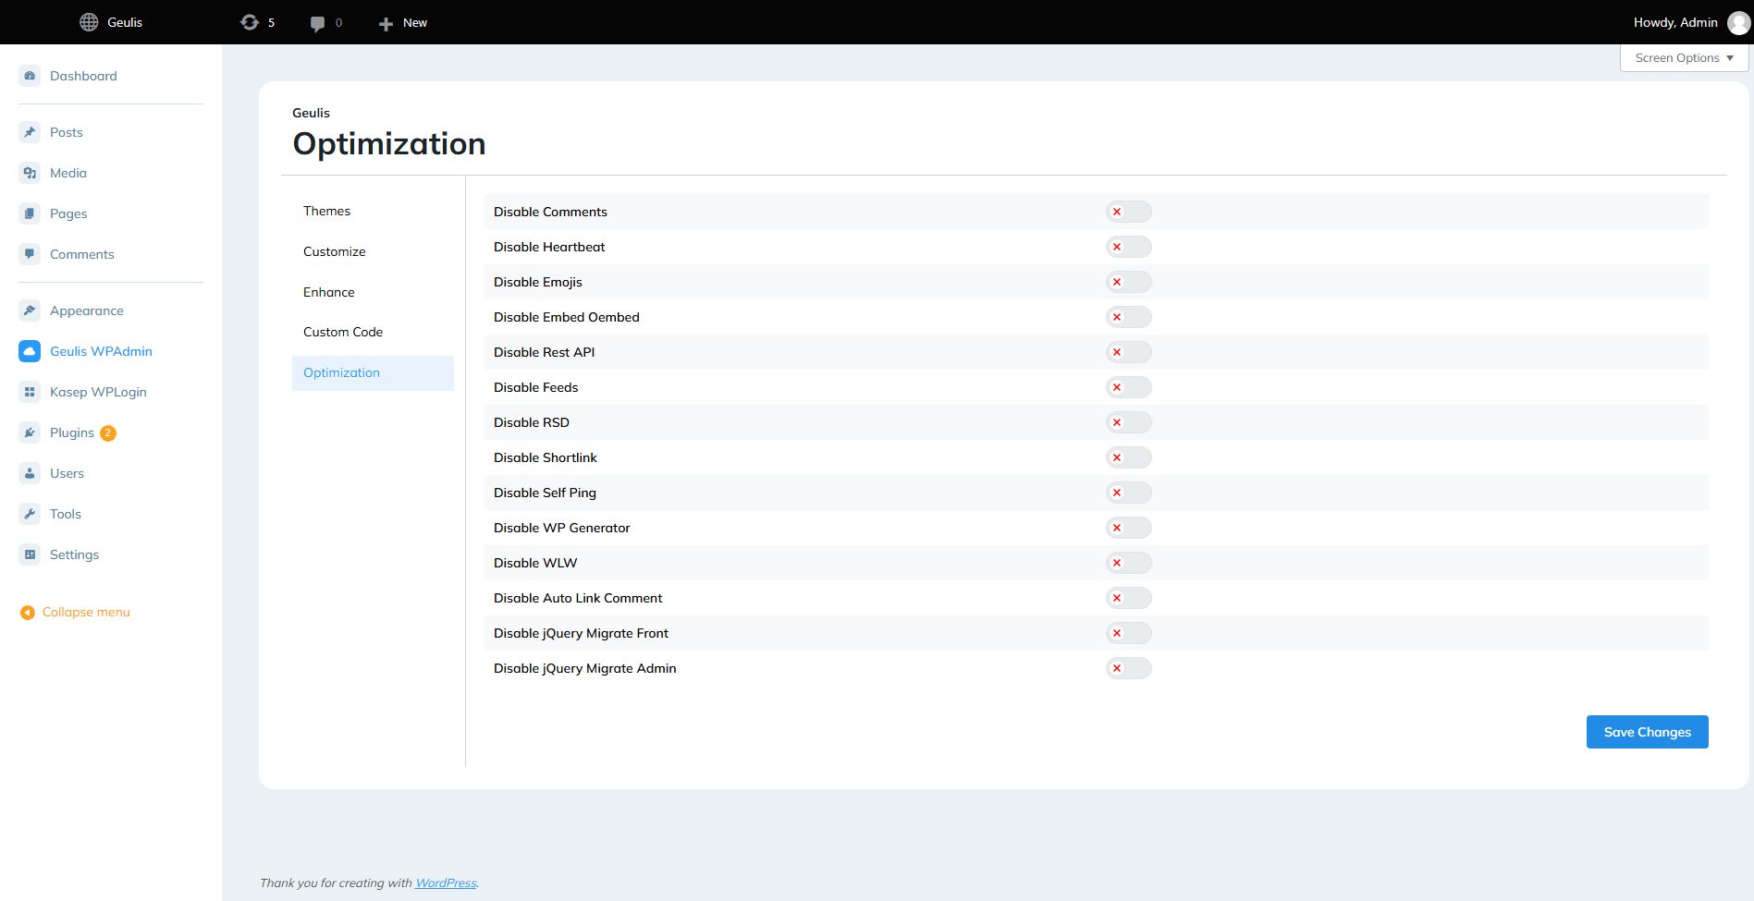Open Tools in the sidebar menu
This screenshot has height=901, width=1754.
click(x=66, y=514)
